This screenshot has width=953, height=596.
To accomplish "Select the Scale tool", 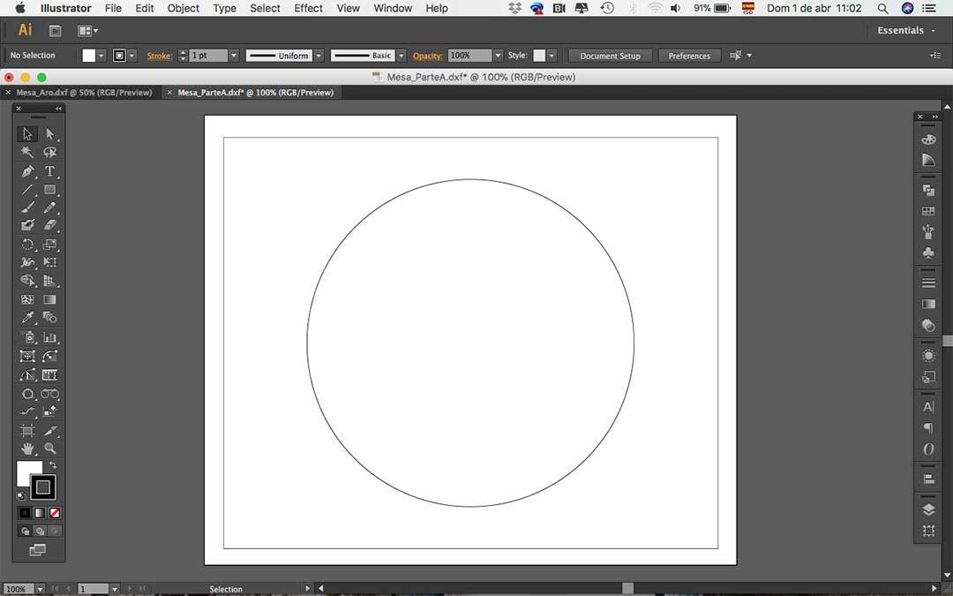I will (49, 245).
